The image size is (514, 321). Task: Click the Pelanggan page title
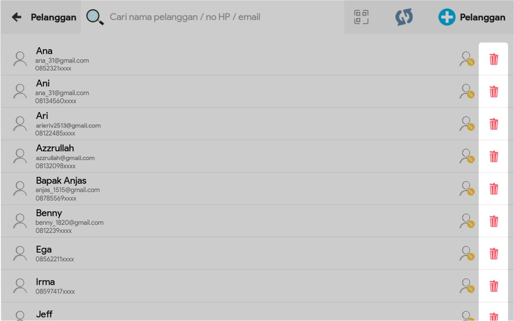point(54,18)
